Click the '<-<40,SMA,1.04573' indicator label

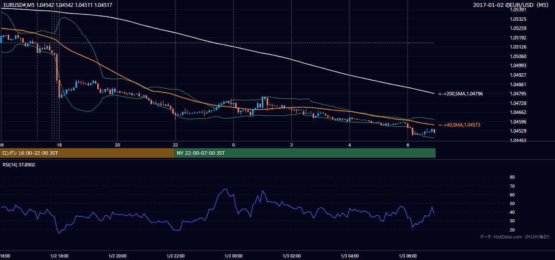pyautogui.click(x=459, y=125)
